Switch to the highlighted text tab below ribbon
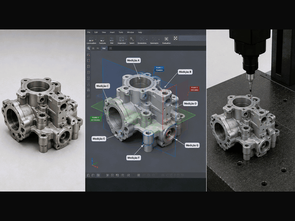295x221 pixels. 104,48
